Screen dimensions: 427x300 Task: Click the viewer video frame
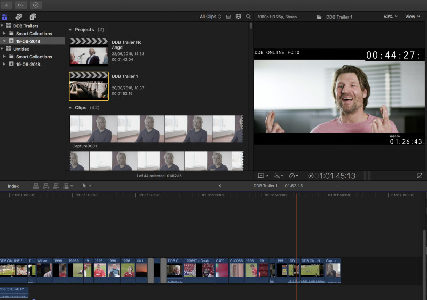339,97
